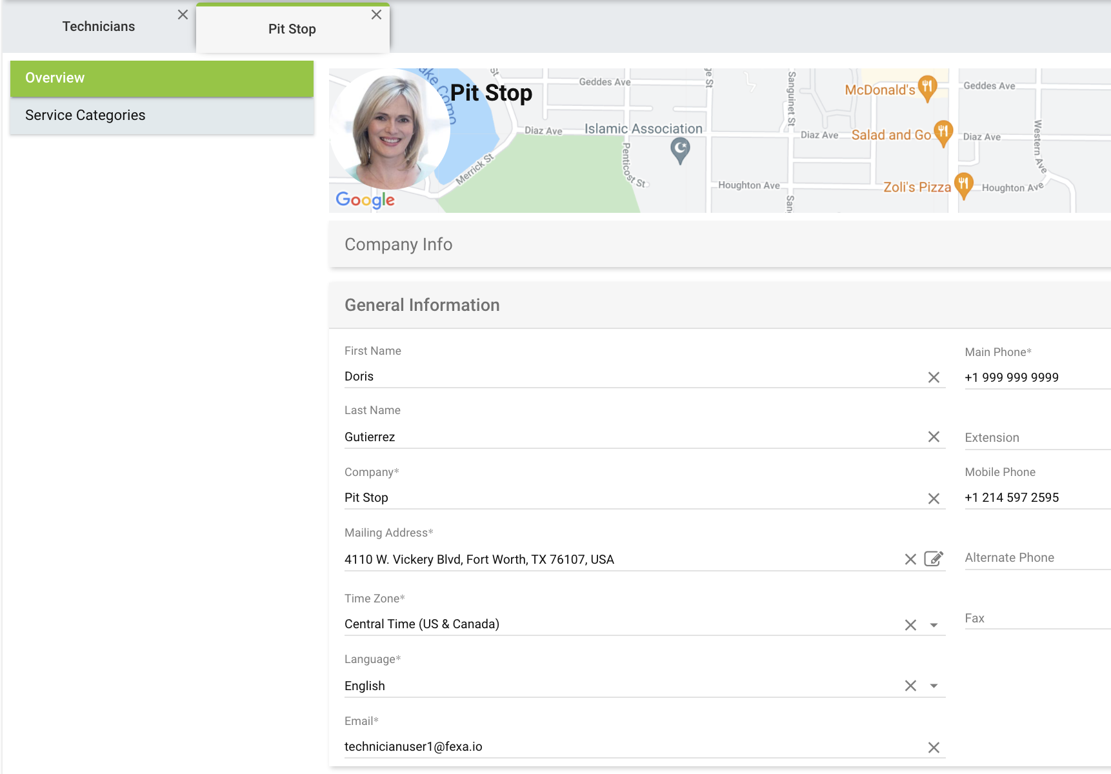
Task: Clear the Email field
Action: pyautogui.click(x=933, y=748)
